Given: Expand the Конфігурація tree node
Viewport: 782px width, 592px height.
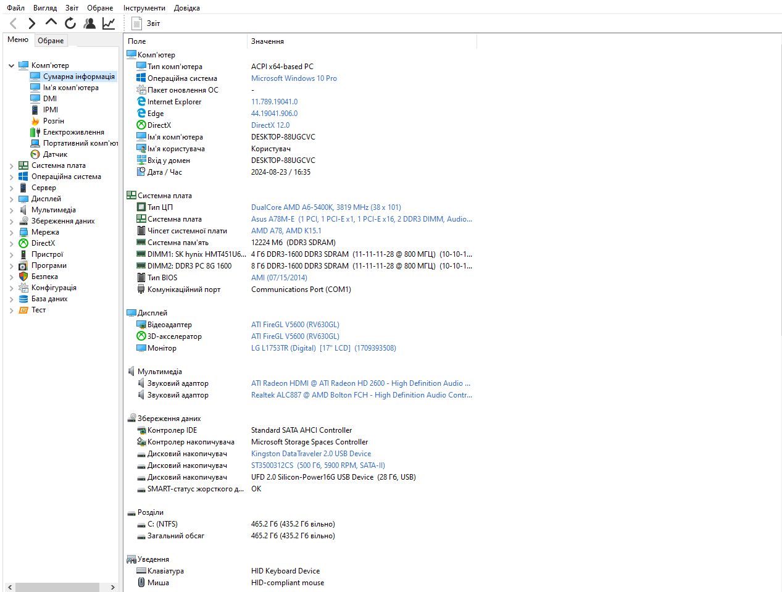Looking at the screenshot, I should 11,288.
